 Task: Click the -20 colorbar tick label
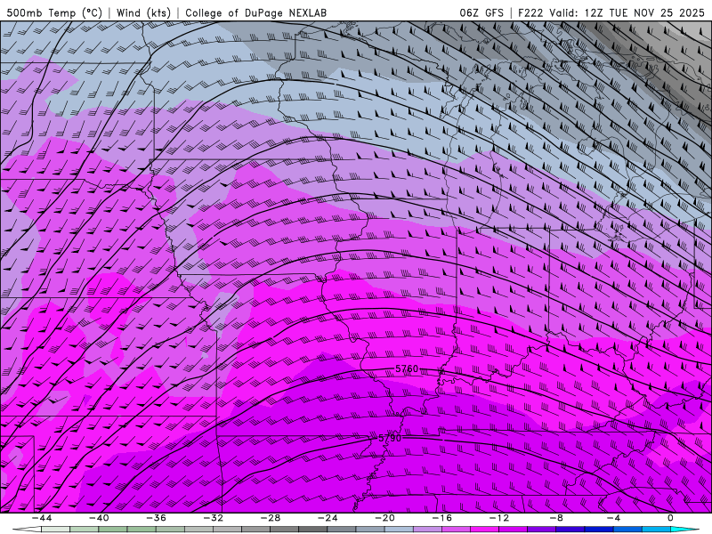click(x=385, y=518)
